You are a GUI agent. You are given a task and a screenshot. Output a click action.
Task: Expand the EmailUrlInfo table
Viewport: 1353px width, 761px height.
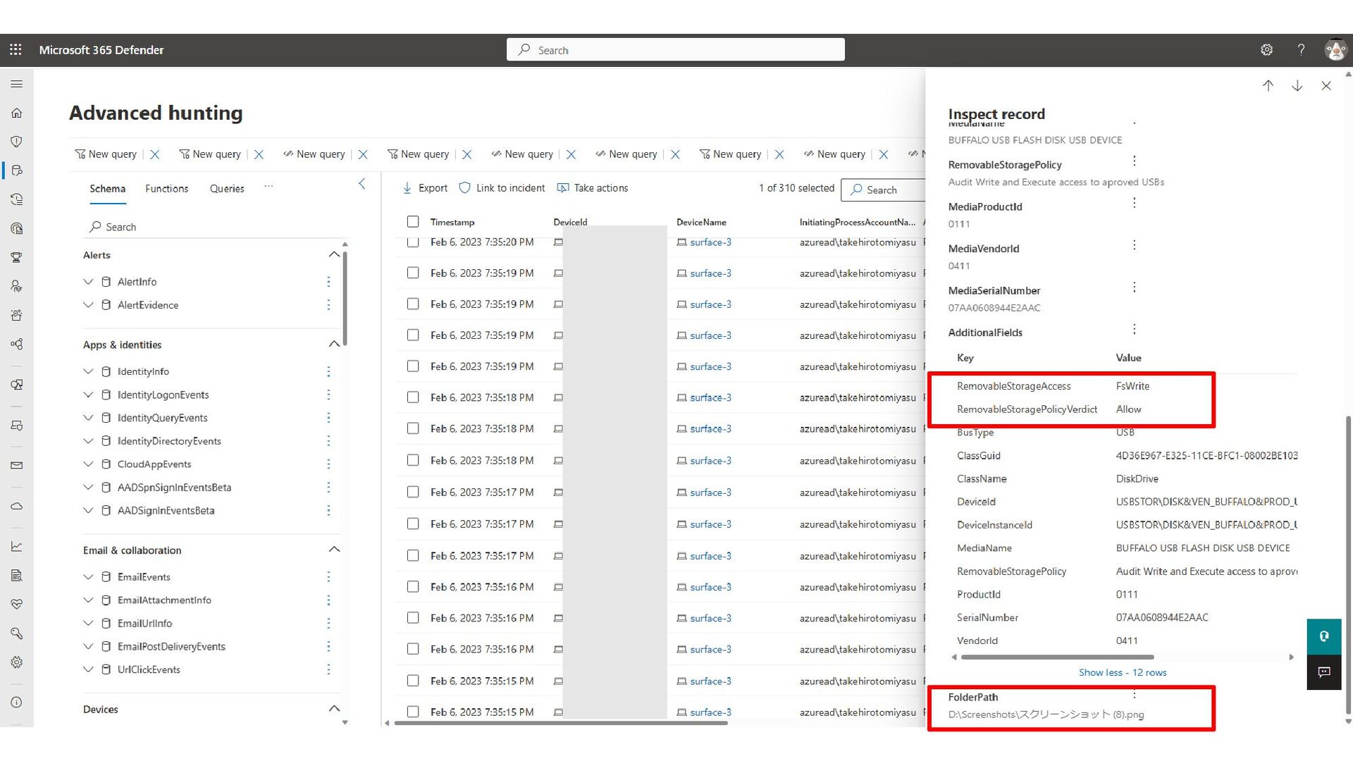tap(88, 624)
